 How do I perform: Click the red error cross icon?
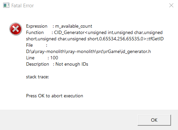click(16, 29)
